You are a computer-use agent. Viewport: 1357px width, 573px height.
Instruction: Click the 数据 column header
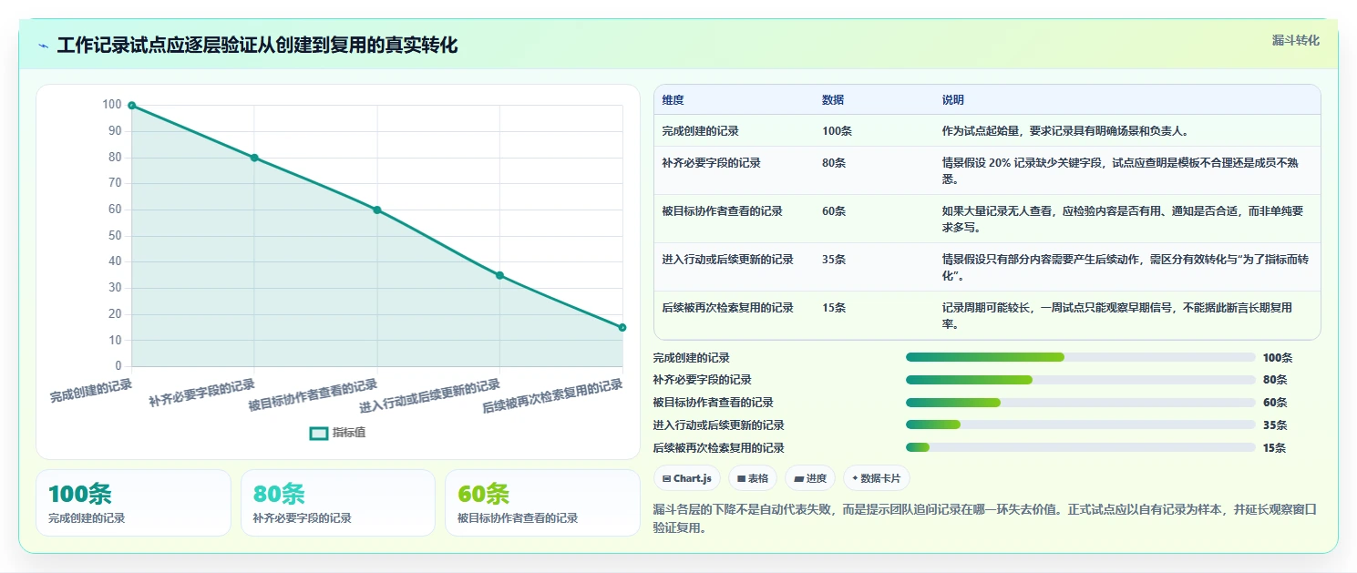(x=833, y=100)
